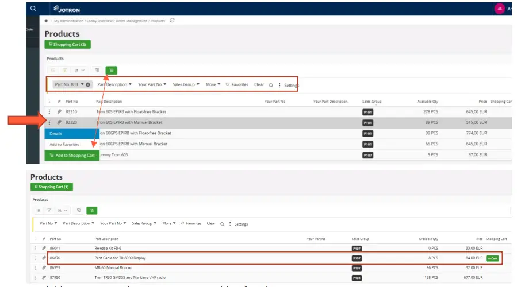The image size is (517, 287).
Task: Click green cart icon in lower toolbar
Action: 92,210
